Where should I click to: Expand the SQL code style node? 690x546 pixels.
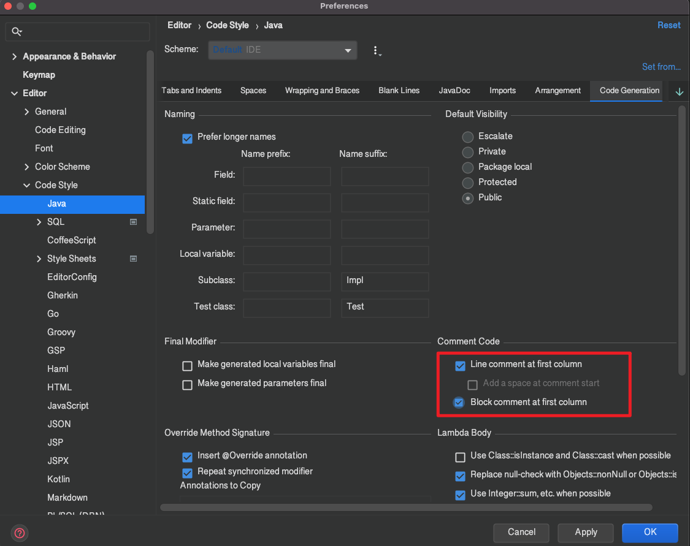click(39, 222)
